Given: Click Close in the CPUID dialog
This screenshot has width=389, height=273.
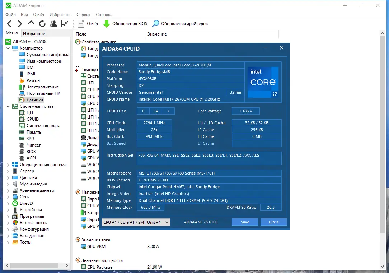Looking at the screenshot, I should click(274, 222).
